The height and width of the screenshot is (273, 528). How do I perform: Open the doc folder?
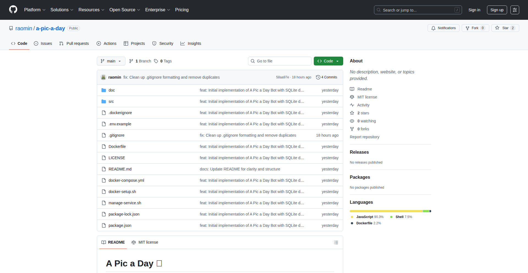coord(112,90)
